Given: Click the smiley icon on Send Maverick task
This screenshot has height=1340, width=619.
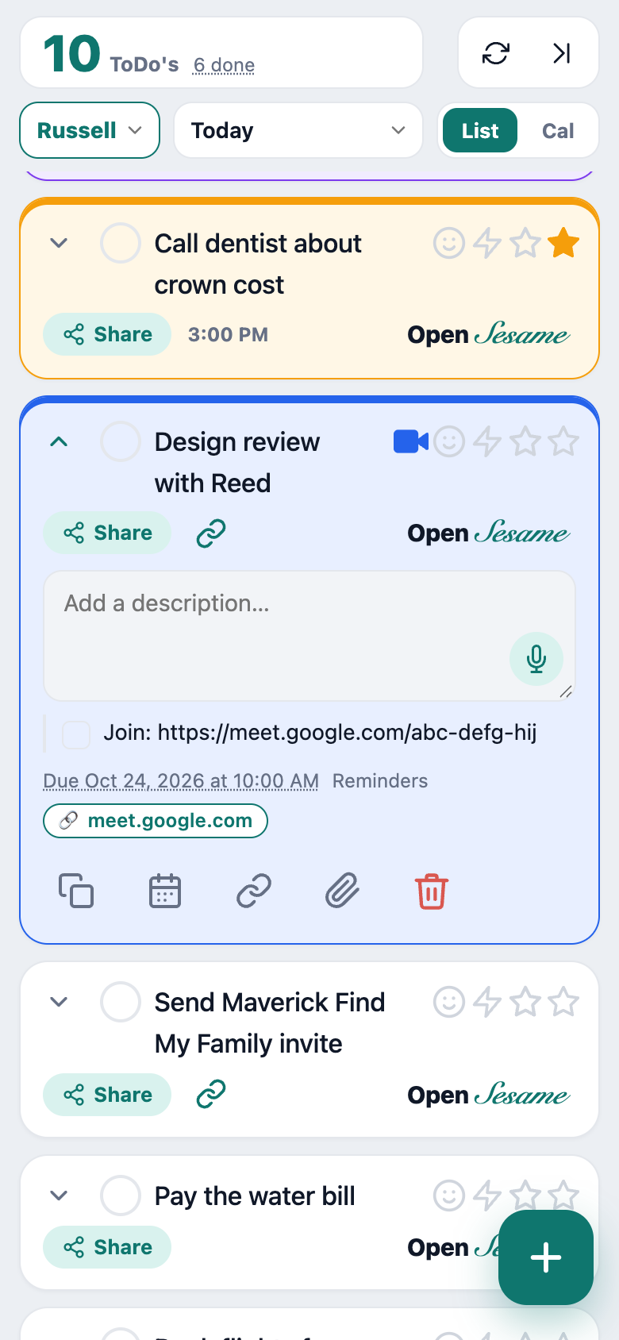Looking at the screenshot, I should 449,1002.
